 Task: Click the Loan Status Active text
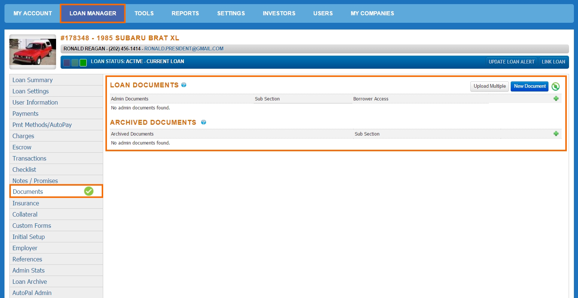138,61
